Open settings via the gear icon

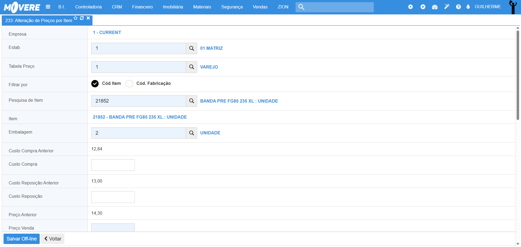(x=410, y=7)
